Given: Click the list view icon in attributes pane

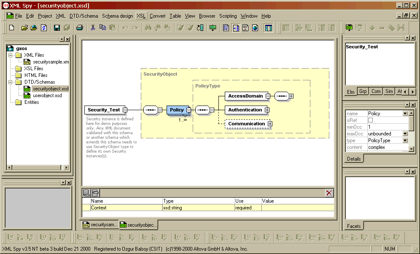Looking at the screenshot, I should pos(86,193).
